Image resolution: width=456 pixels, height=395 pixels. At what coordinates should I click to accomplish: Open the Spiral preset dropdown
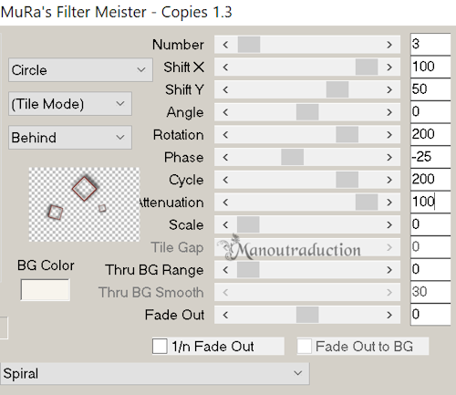tap(155, 373)
